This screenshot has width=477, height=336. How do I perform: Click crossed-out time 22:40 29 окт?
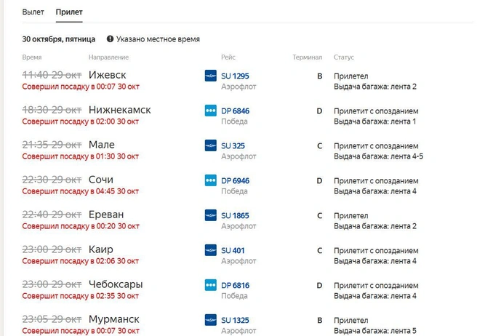[x=52, y=215]
